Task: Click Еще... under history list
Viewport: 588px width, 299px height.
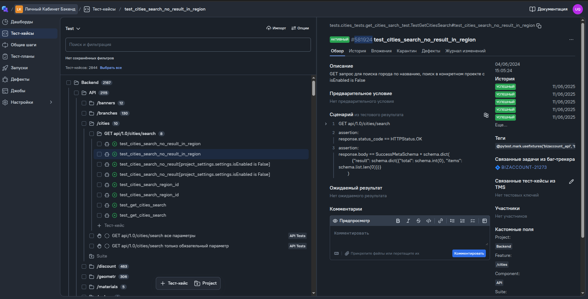Action: point(501,125)
